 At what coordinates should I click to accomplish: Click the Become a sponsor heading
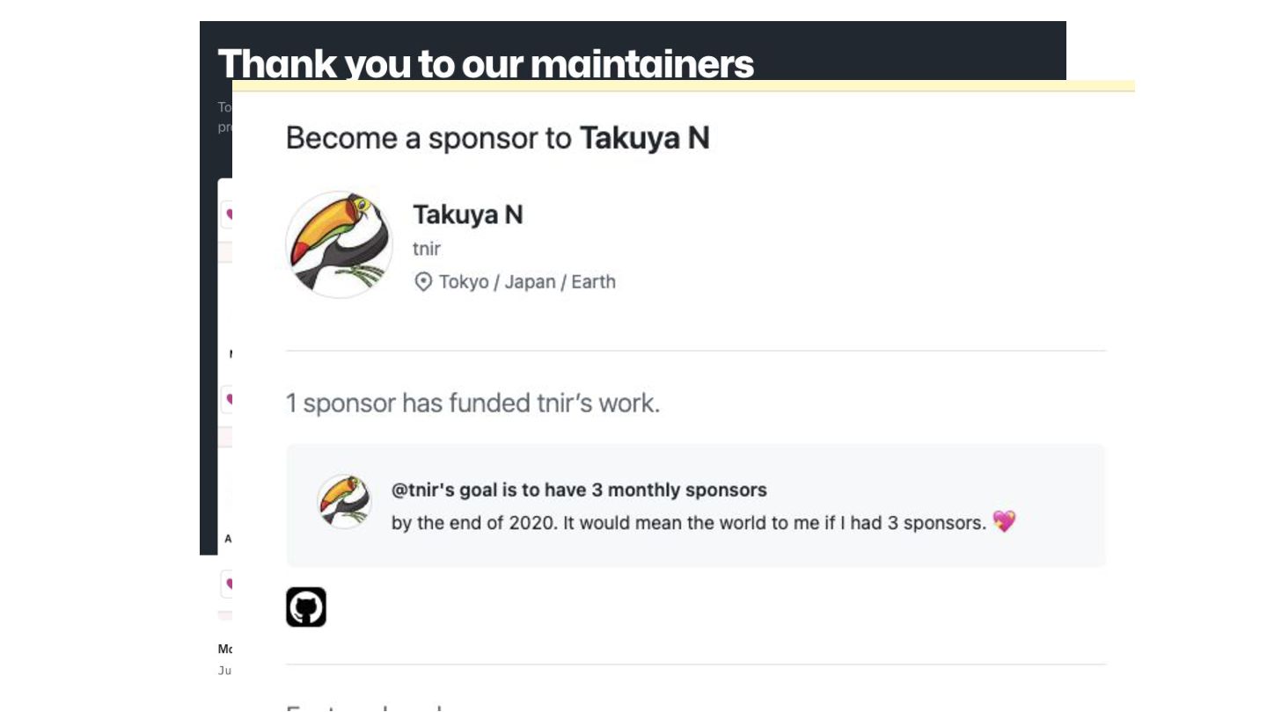(x=497, y=138)
